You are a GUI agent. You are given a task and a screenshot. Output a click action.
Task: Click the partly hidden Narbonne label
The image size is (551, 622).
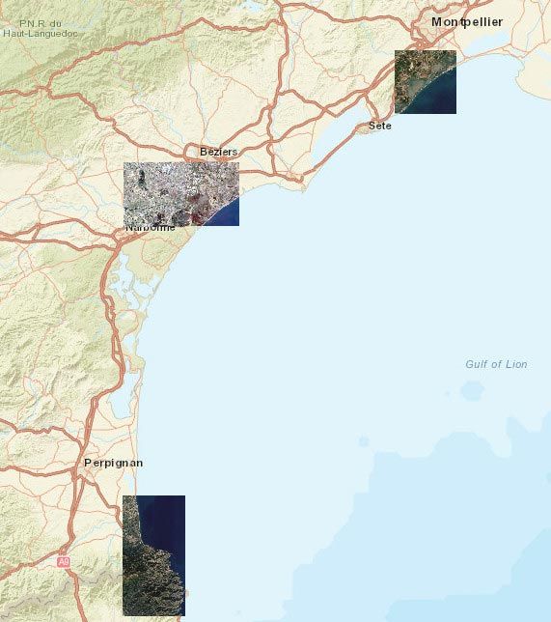(x=150, y=228)
